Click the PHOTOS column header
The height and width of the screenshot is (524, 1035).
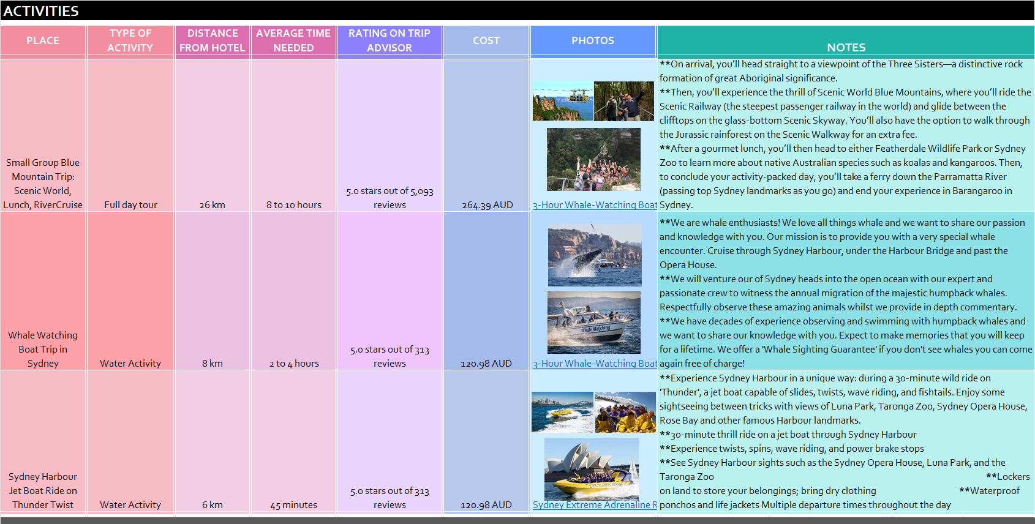(593, 40)
